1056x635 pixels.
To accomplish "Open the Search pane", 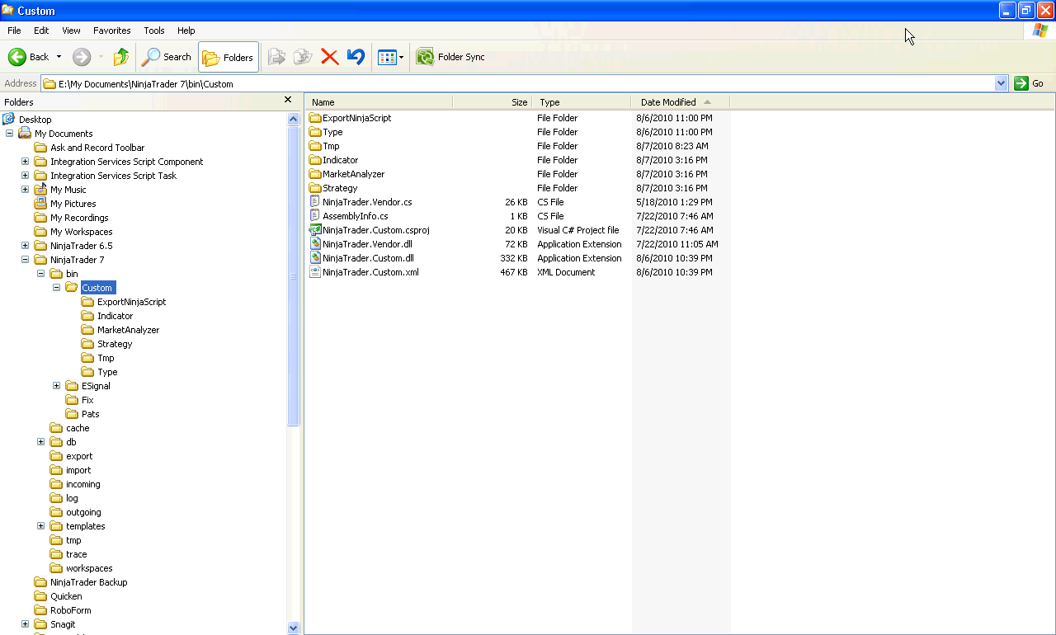I will coord(167,57).
